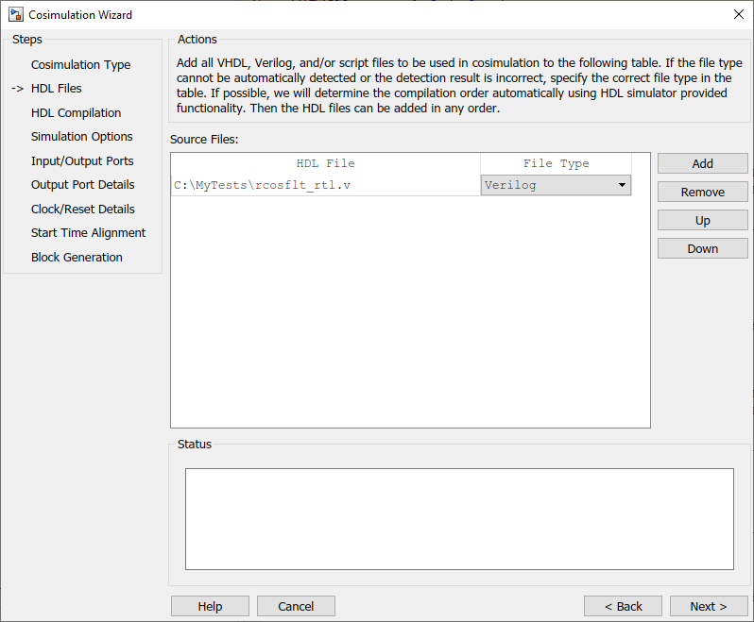Go to the Clock/Reset Details step
754x622 pixels.
[82, 210]
